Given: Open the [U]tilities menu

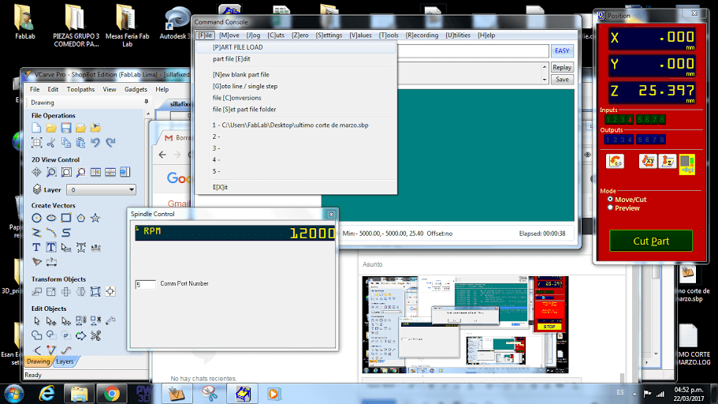Looking at the screenshot, I should pos(458,36).
